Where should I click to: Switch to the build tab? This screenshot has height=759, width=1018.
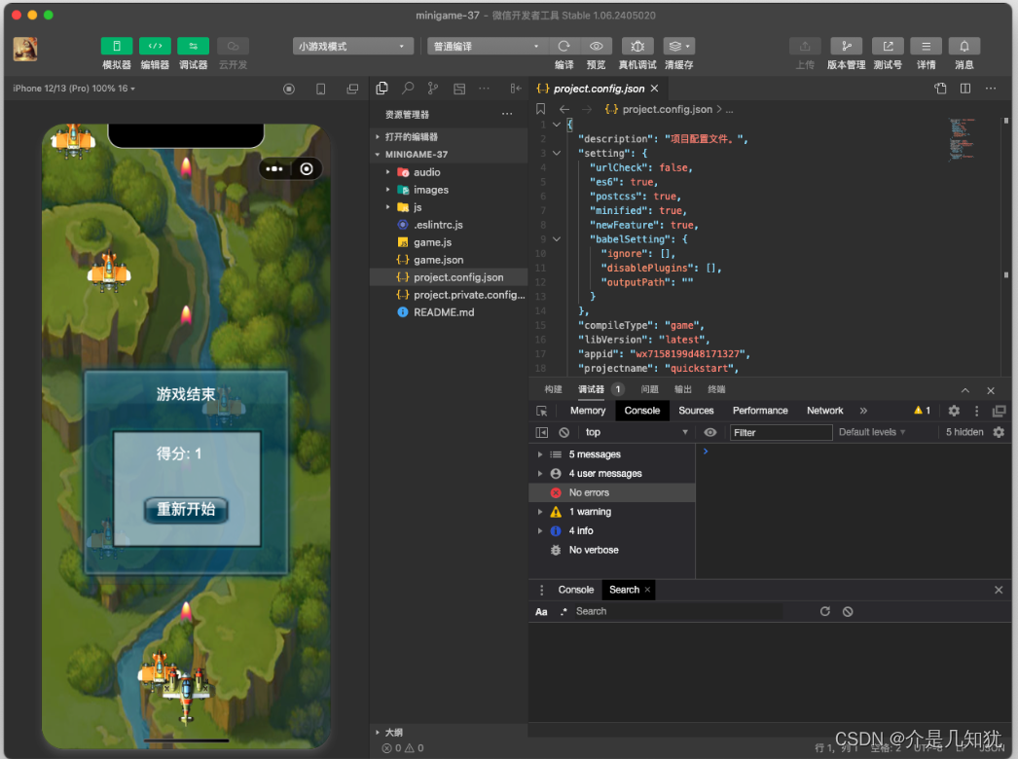553,389
